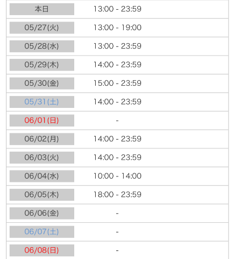Select the 15:00 - 23:59 time slot

coord(118,83)
